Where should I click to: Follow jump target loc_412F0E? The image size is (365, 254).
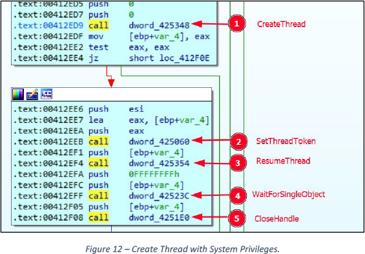184,58
